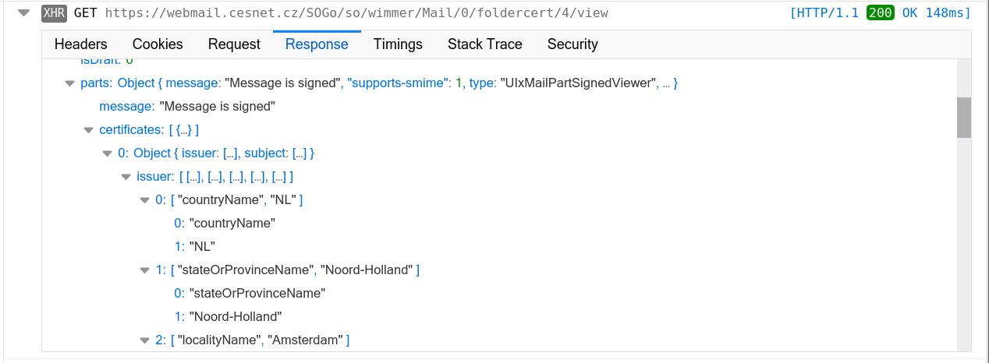
Task: Collapse the XHR GET request row
Action: (x=24, y=12)
